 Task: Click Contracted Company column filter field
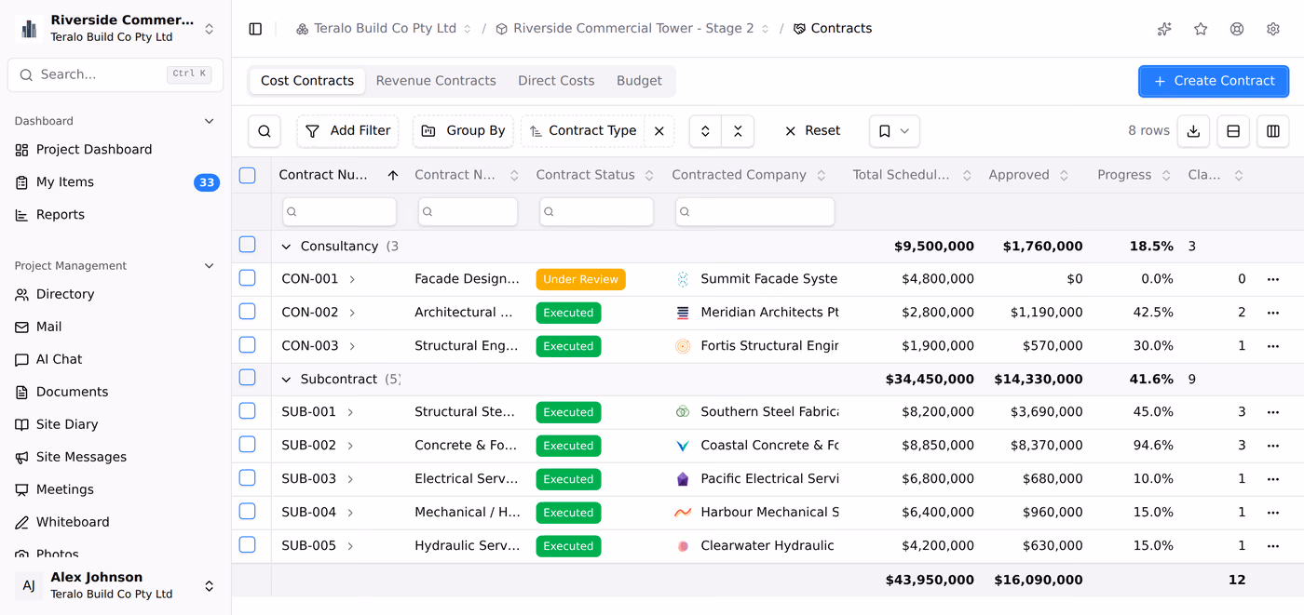click(754, 212)
